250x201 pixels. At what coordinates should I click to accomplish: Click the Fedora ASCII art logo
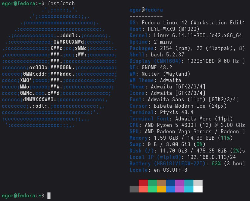pyautogui.click(x=59, y=67)
